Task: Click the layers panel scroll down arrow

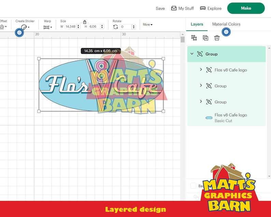Action: tap(269, 176)
